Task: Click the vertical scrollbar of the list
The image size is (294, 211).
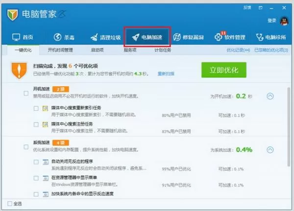Action: tap(289, 127)
